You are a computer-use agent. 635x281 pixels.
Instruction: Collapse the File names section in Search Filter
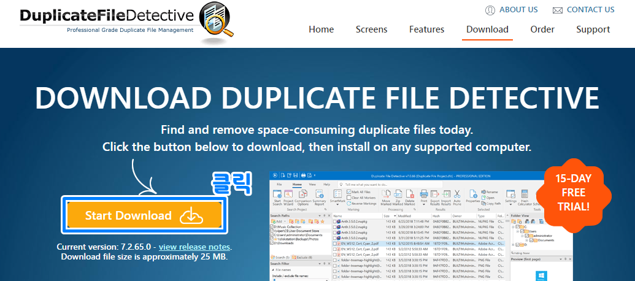[272, 270]
